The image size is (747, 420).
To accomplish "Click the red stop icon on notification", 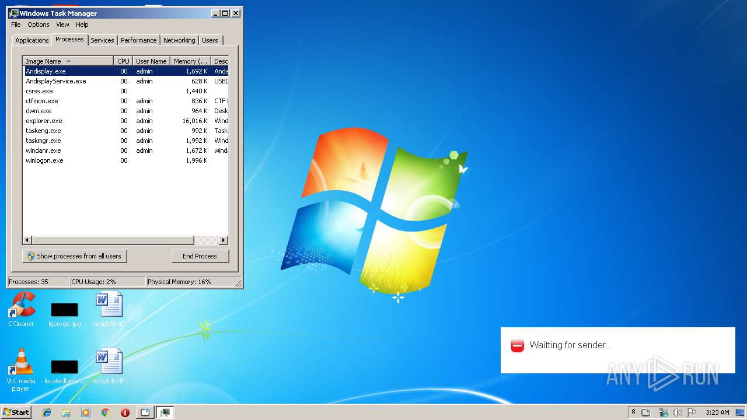I will 517,345.
